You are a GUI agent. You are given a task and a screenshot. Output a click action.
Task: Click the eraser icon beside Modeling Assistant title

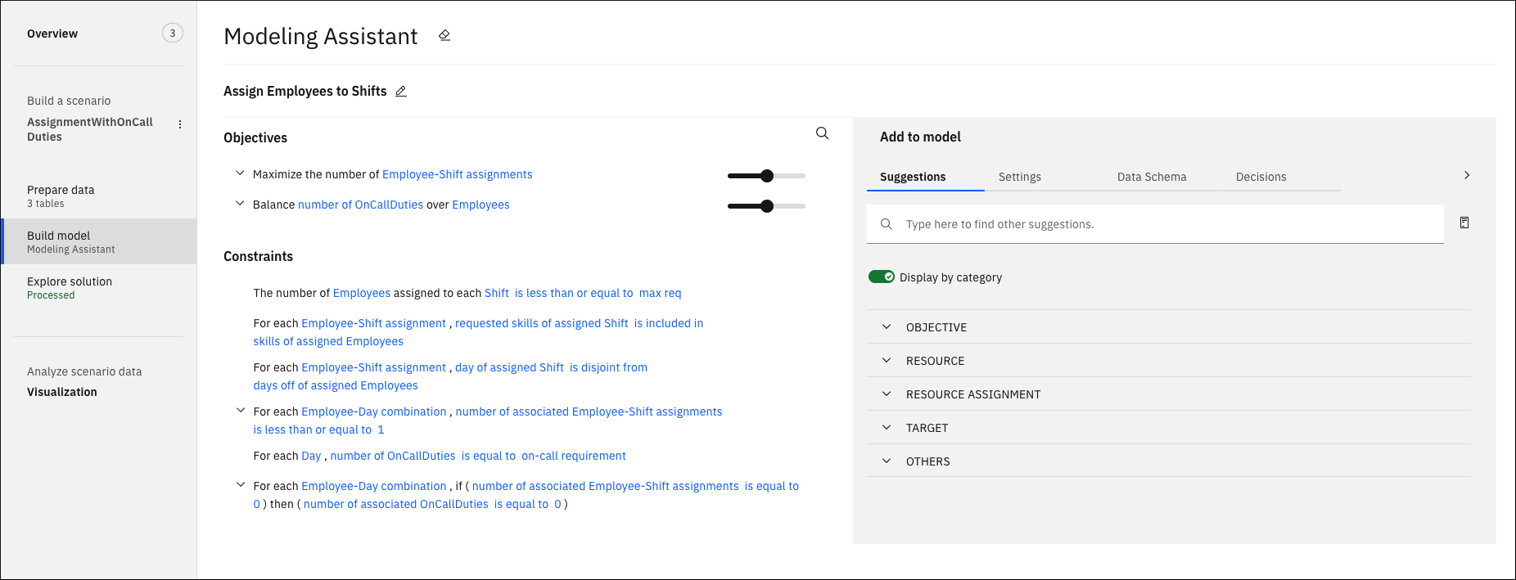tap(444, 35)
